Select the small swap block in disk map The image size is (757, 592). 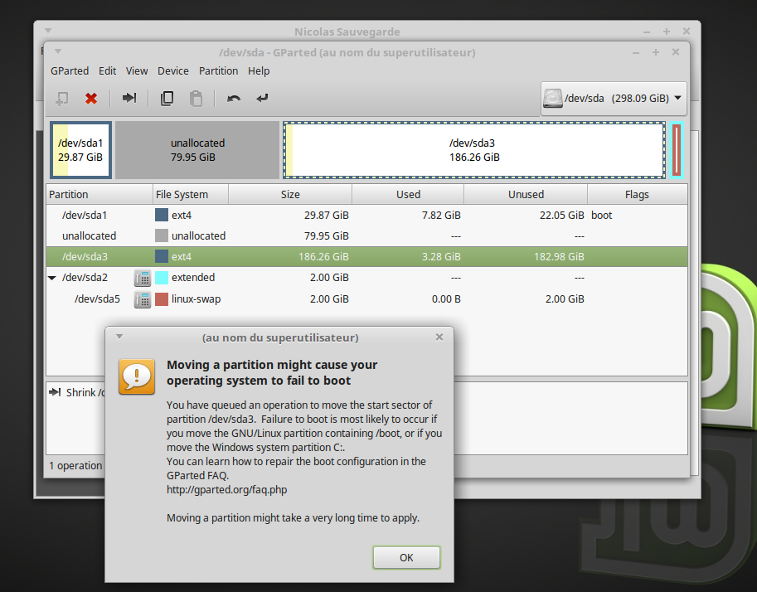tap(677, 150)
